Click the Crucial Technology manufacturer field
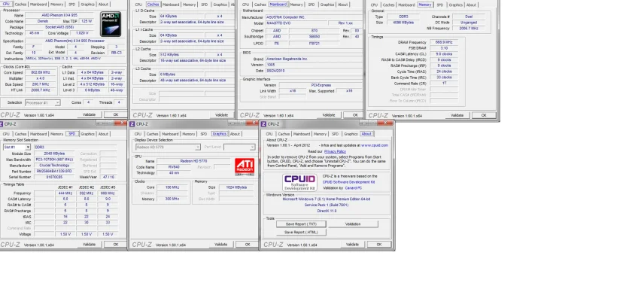Screen dimensions: 629x289 point(55,166)
